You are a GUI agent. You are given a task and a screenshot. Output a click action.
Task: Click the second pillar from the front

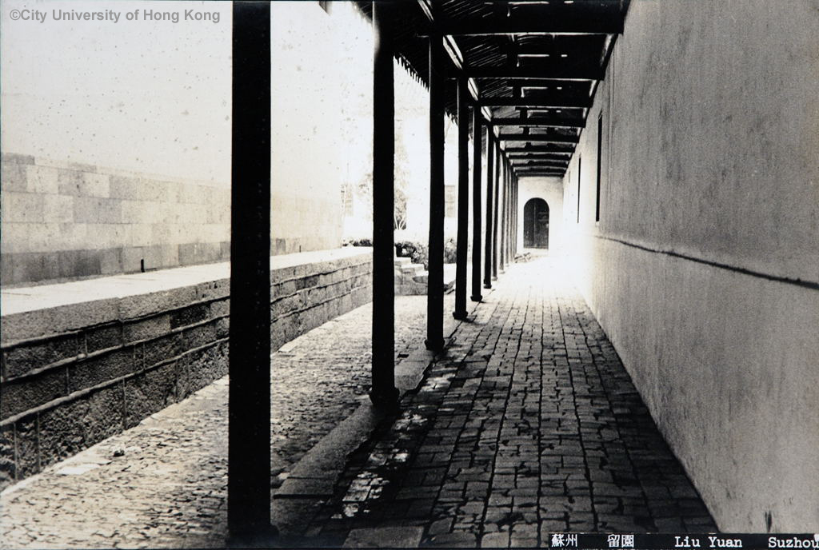coord(383,216)
